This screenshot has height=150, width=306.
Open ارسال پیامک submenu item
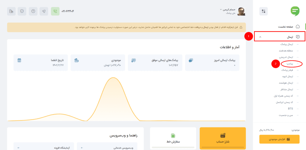point(287,45)
